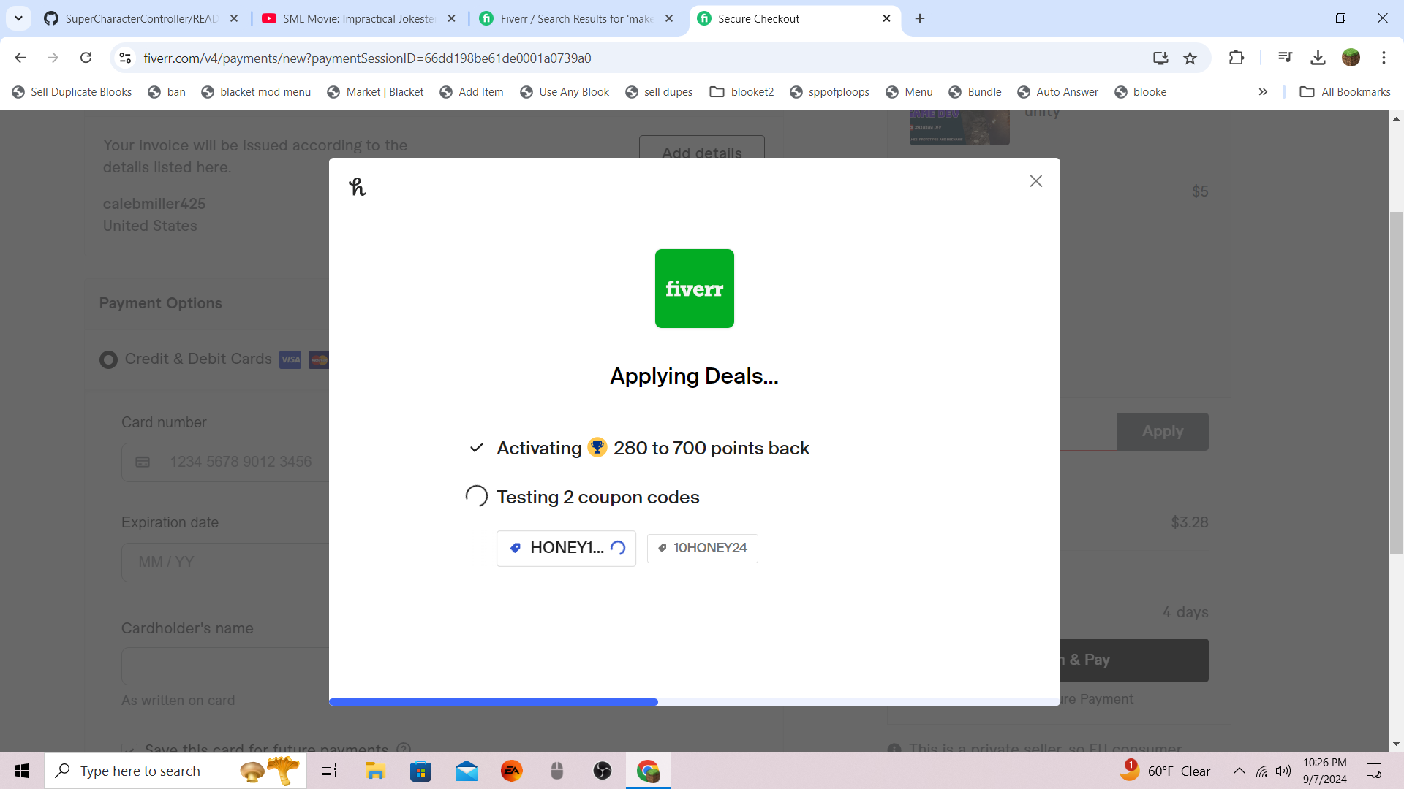Viewport: 1404px width, 789px height.
Task: Open Chrome three-dot menu
Action: (x=1384, y=58)
